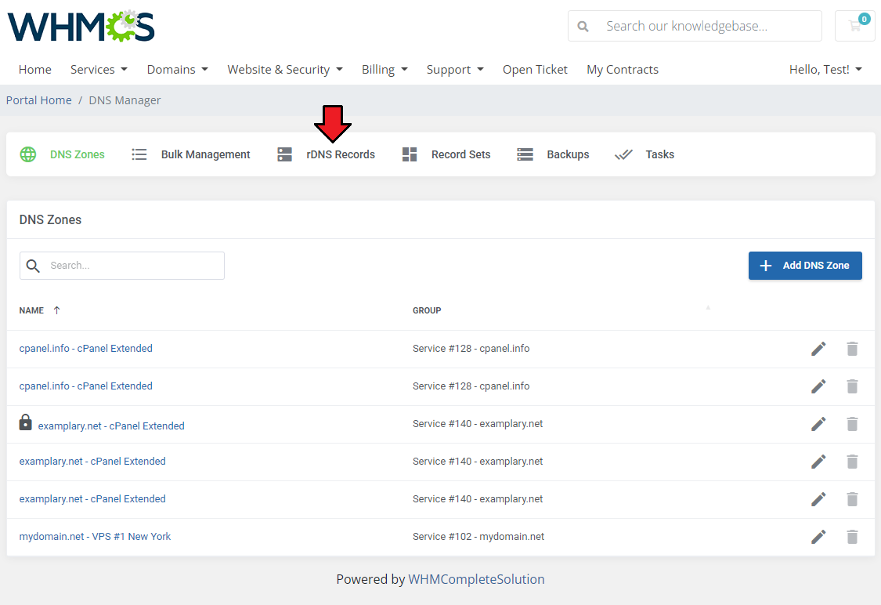881x605 pixels.
Task: Click the Portal Home breadcrumb link
Action: [39, 100]
